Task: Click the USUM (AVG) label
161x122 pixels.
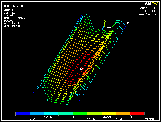Action: click(x=14, y=18)
